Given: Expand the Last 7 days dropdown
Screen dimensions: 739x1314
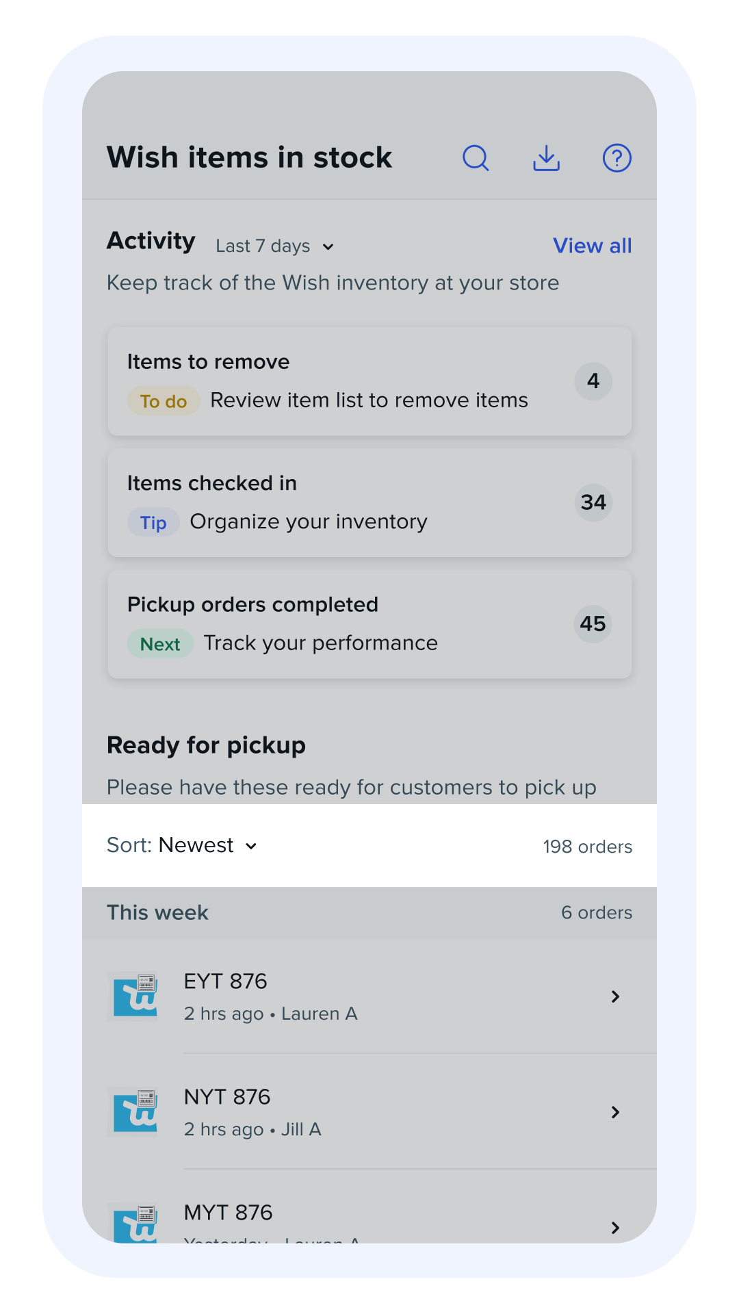Looking at the screenshot, I should coord(275,246).
